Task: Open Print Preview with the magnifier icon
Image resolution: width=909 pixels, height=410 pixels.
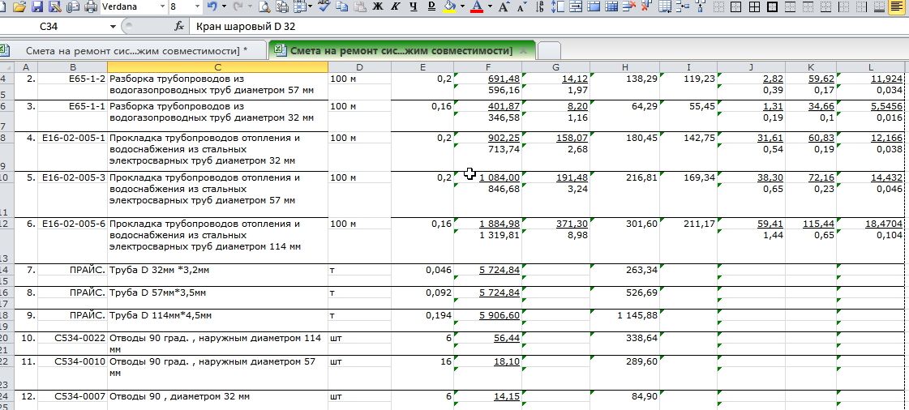Action: [264, 6]
